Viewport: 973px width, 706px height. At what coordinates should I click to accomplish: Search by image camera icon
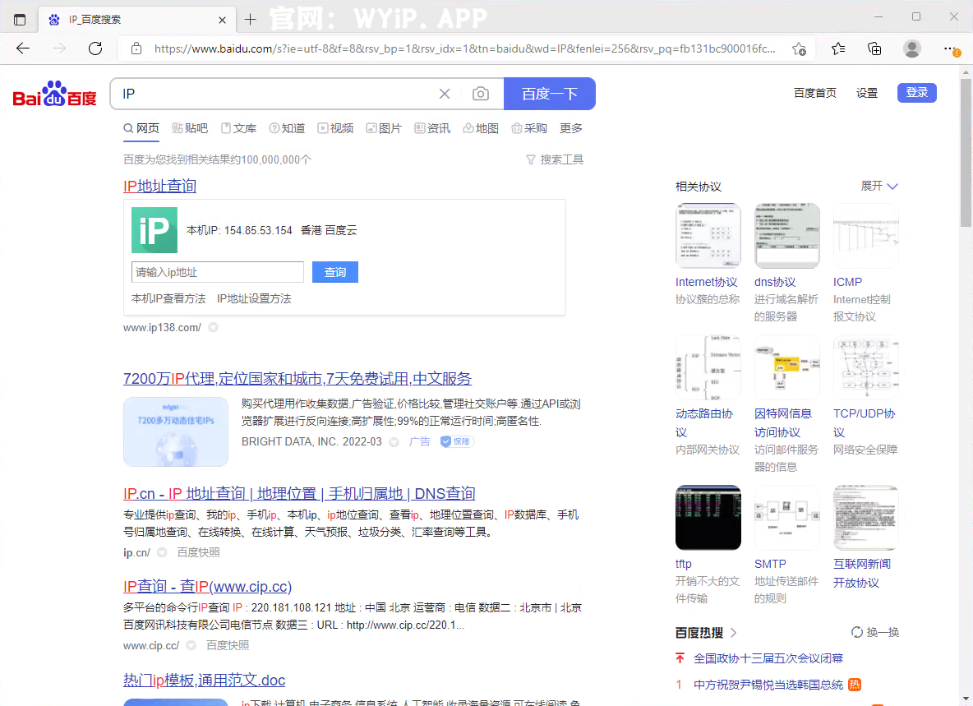pyautogui.click(x=480, y=94)
